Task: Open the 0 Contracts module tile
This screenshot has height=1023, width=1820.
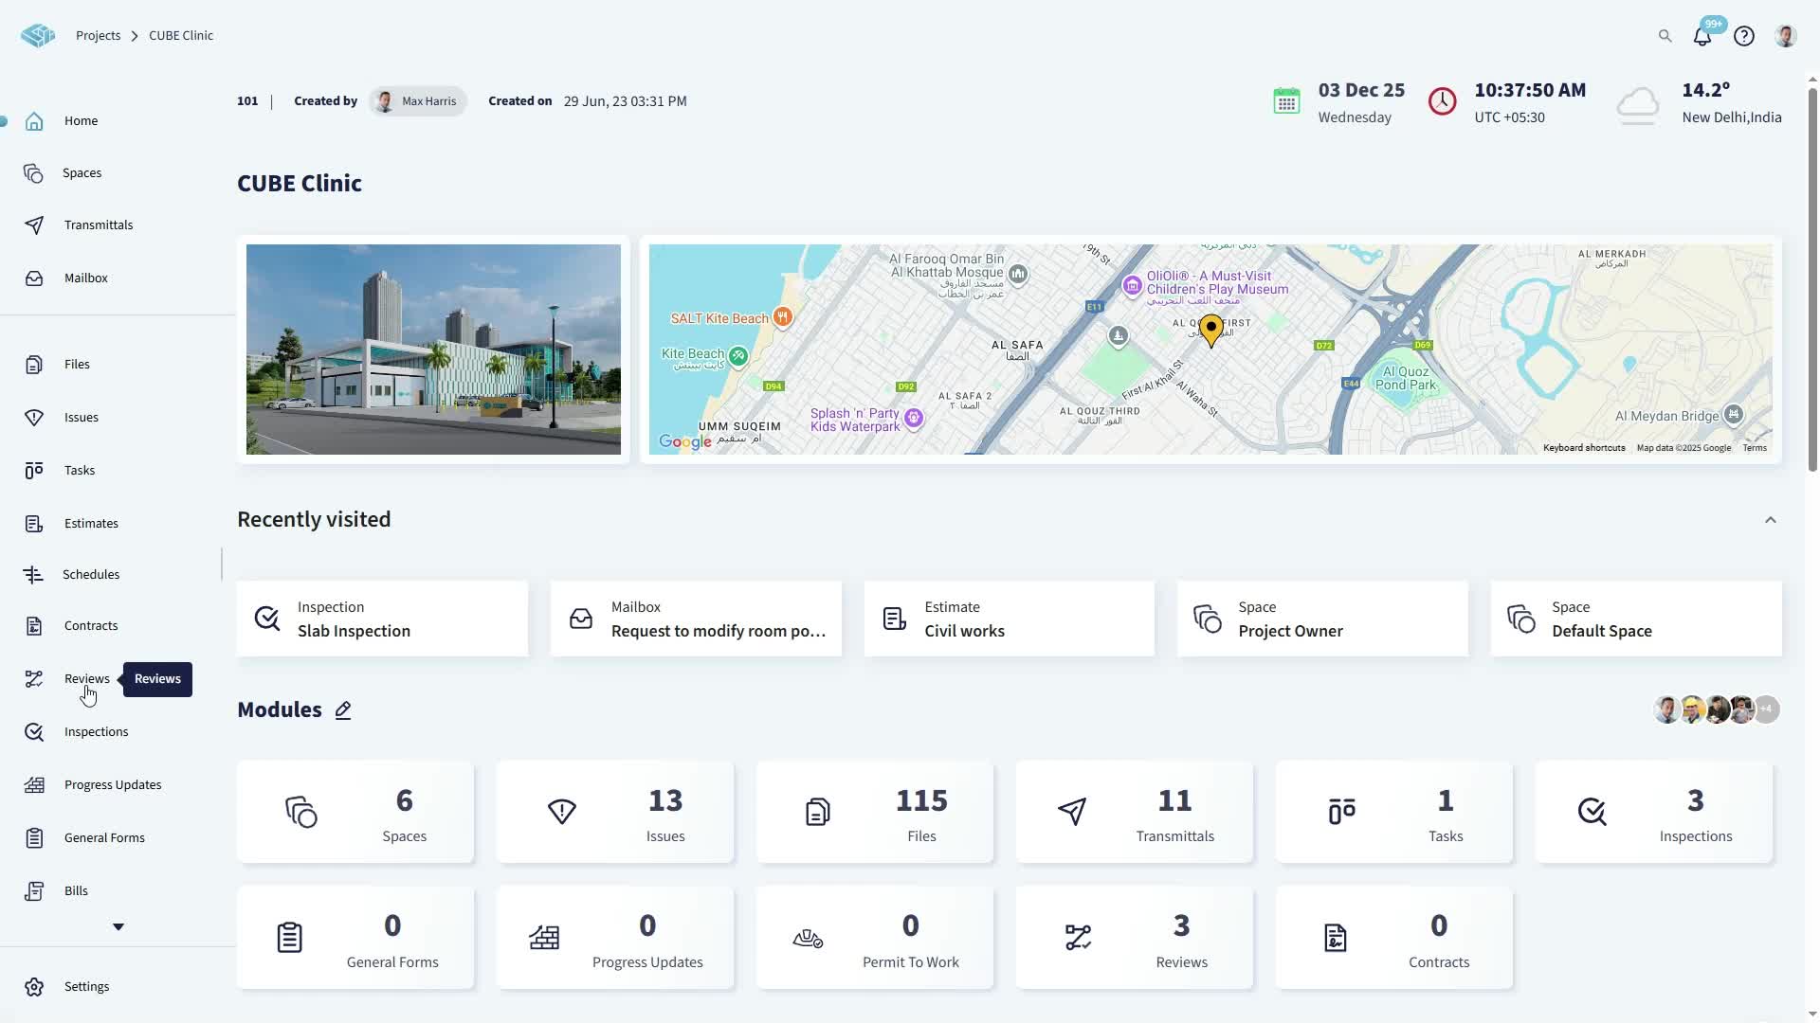Action: (1394, 939)
